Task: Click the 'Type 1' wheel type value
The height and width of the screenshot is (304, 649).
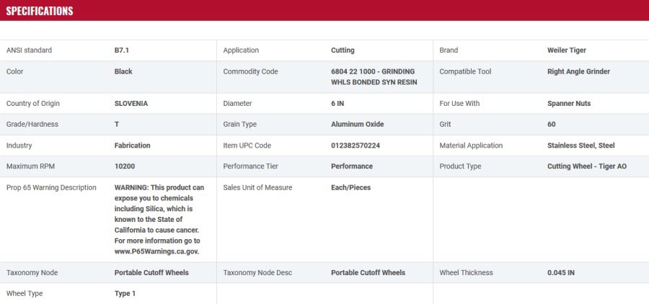Action: click(x=125, y=294)
